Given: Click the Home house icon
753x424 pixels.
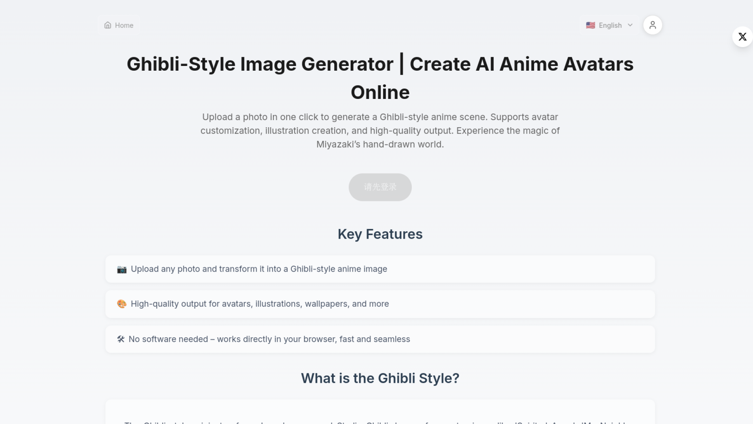Looking at the screenshot, I should 107,25.
